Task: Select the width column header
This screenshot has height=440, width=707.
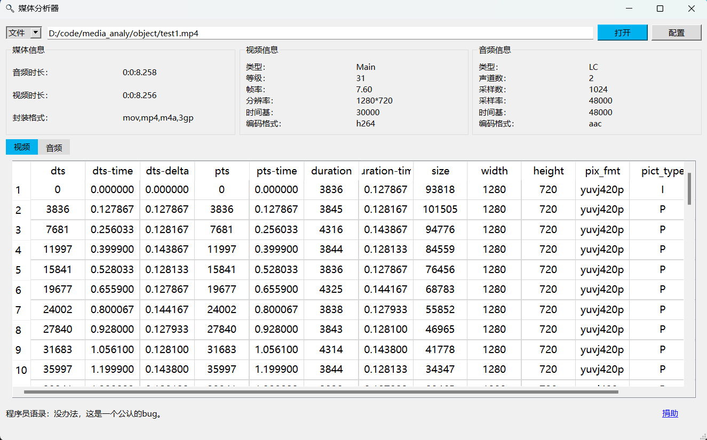Action: pos(495,171)
